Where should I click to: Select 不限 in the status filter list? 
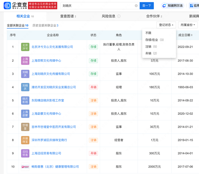point(149,33)
